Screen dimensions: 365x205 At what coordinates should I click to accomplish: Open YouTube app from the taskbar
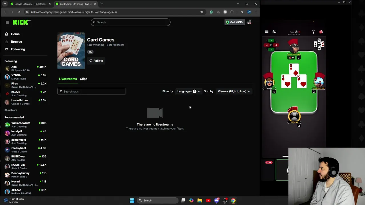[x=208, y=200]
